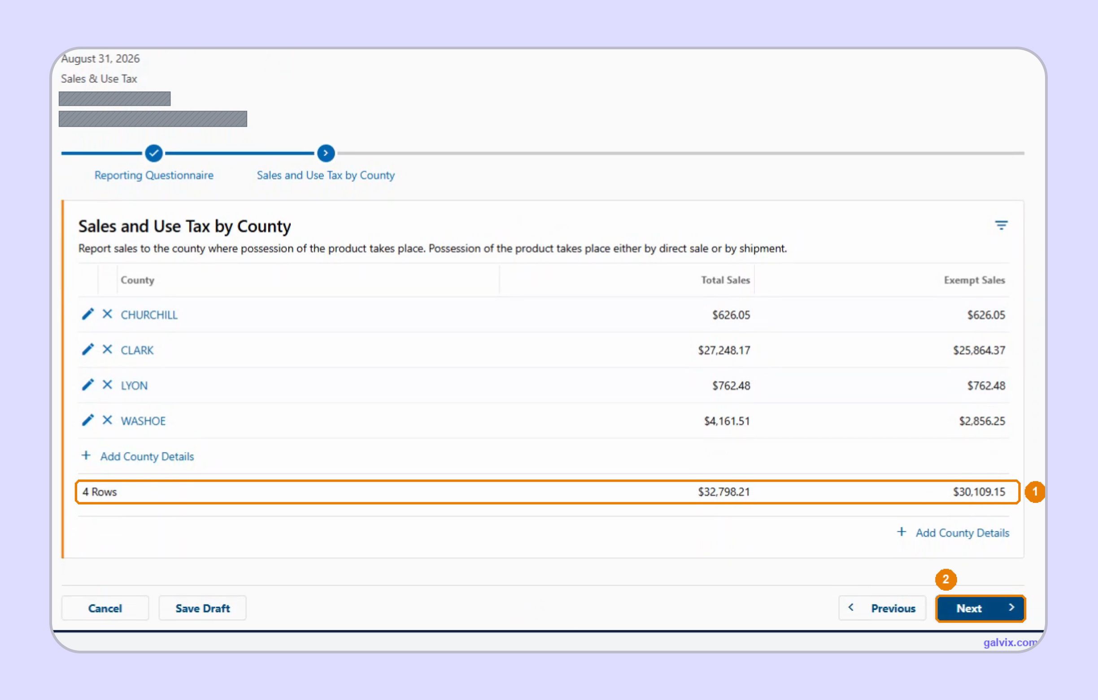Remove the WASHOE county row
1098x700 pixels.
pos(107,420)
